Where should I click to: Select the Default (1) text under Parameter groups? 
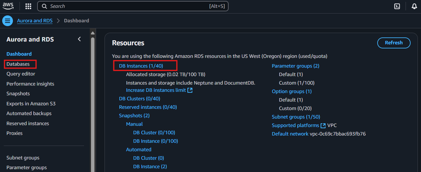pos(291,75)
